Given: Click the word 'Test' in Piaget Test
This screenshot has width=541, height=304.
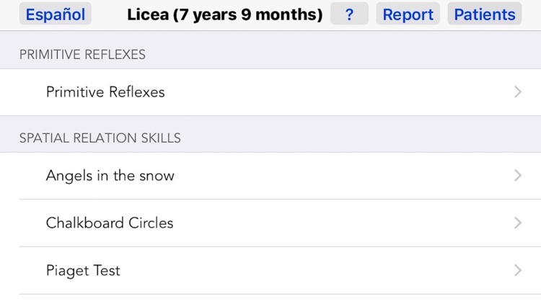Looking at the screenshot, I should [107, 271].
